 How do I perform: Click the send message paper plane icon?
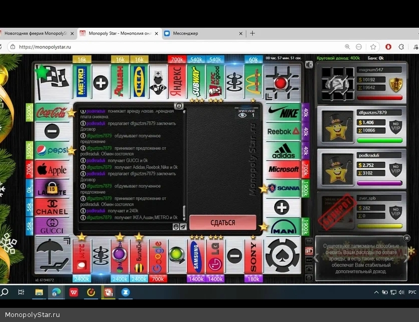183,227
